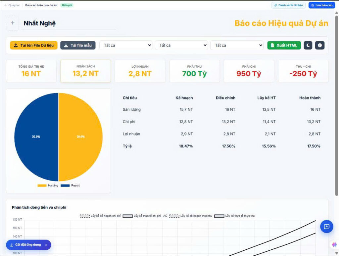The width and height of the screenshot is (339, 256).
Task: Open the second 'Tất cả' filter dropdown
Action: tap(181, 45)
